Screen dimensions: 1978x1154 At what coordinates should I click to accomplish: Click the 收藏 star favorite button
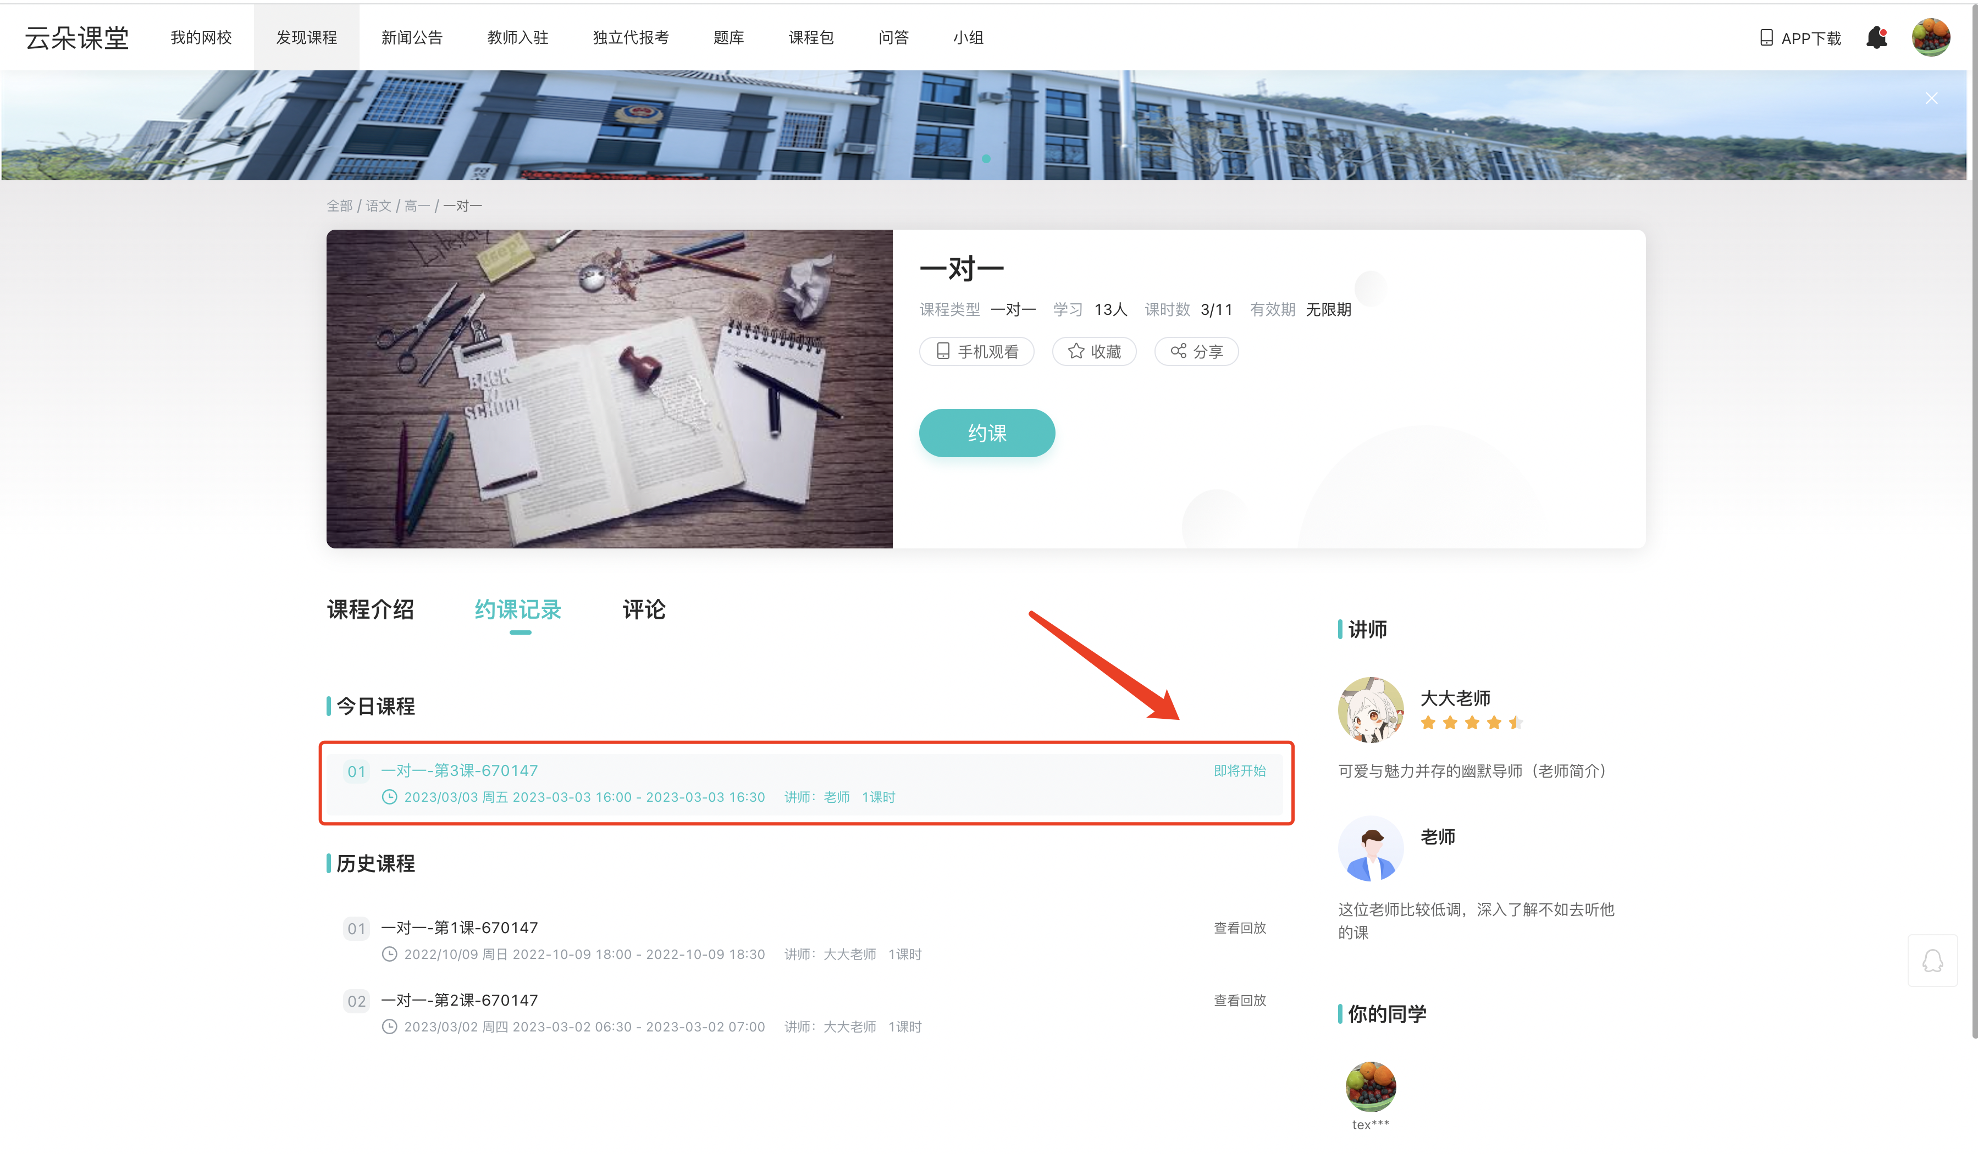click(x=1094, y=352)
